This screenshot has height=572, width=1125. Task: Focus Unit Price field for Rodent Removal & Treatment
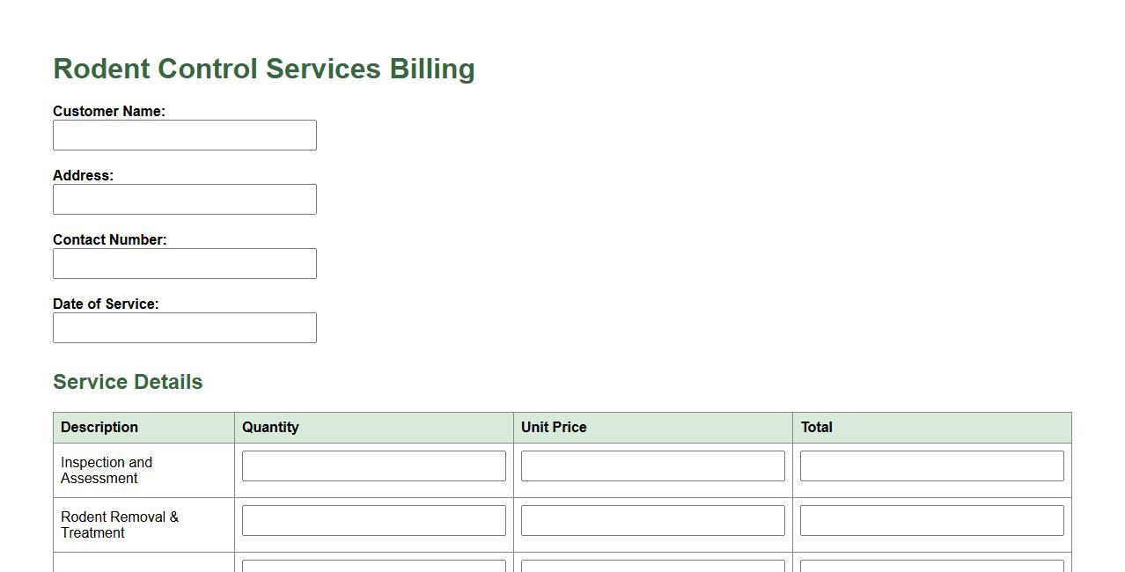click(652, 521)
